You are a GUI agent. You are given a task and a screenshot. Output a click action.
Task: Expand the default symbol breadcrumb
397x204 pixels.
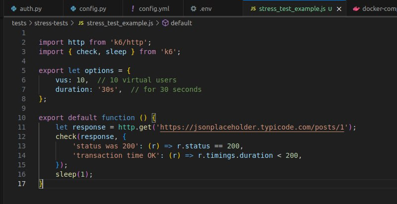point(181,23)
